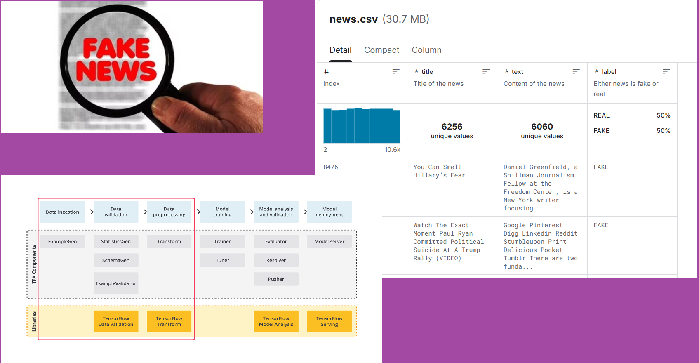Click the sort icon in title column
Viewport: 699px width, 363px height.
[x=486, y=71]
